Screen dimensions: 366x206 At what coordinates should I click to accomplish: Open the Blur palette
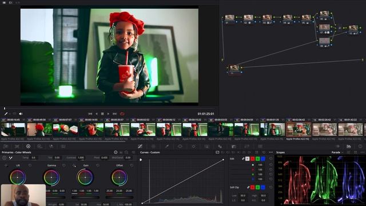[x=220, y=146]
